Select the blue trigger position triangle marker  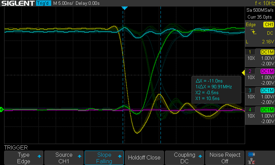click(x=125, y=8)
